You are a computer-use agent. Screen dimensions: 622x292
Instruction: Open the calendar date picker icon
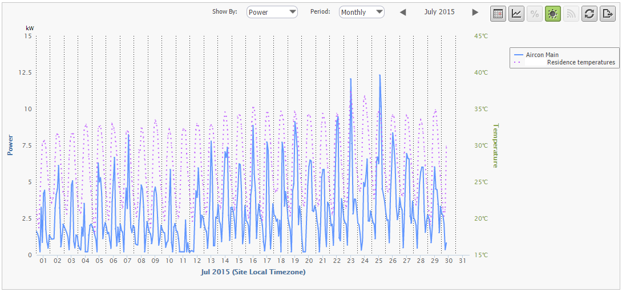click(x=498, y=14)
